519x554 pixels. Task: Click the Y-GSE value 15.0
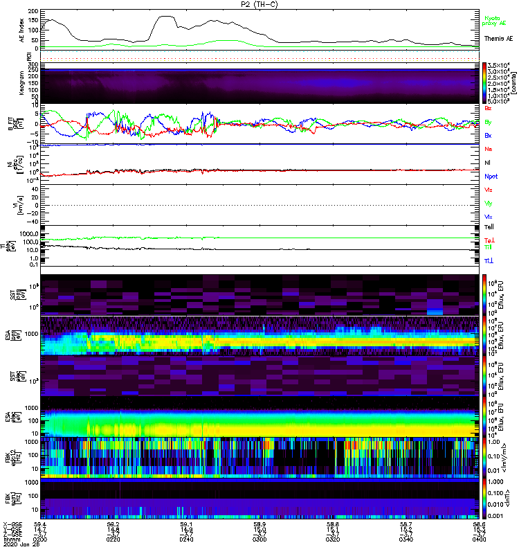tap(259, 530)
